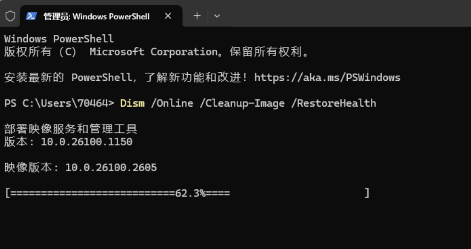Click the tool version 10.0.26100.1150
Image resolution: width=471 pixels, height=249 pixels.
coord(87,142)
